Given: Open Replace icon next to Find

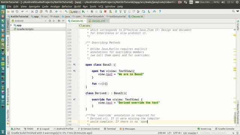Looking at the screenshot, I should point(51,12).
